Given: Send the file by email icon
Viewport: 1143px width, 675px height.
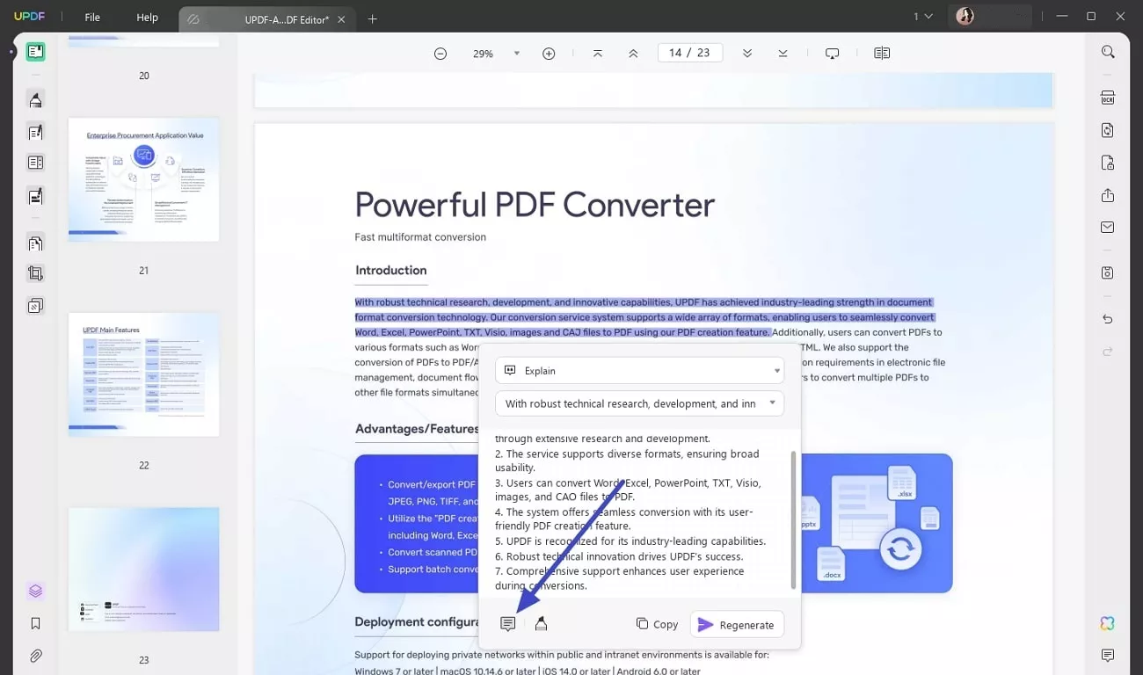Looking at the screenshot, I should pyautogui.click(x=1108, y=228).
